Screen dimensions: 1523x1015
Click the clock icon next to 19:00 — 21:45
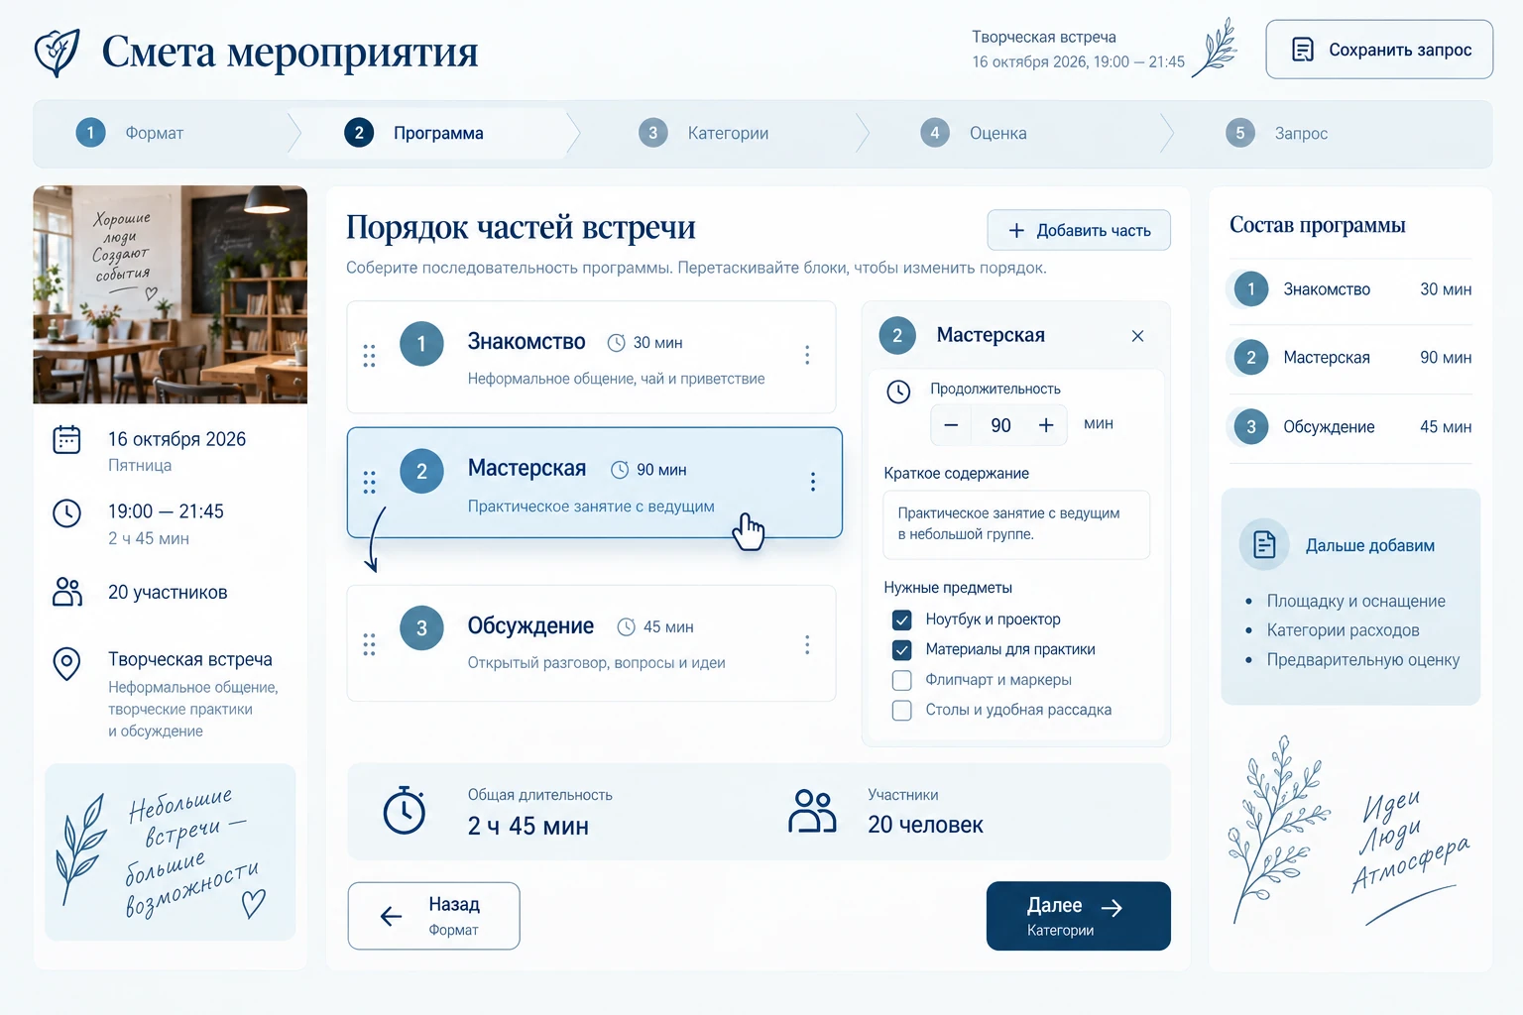pos(66,512)
